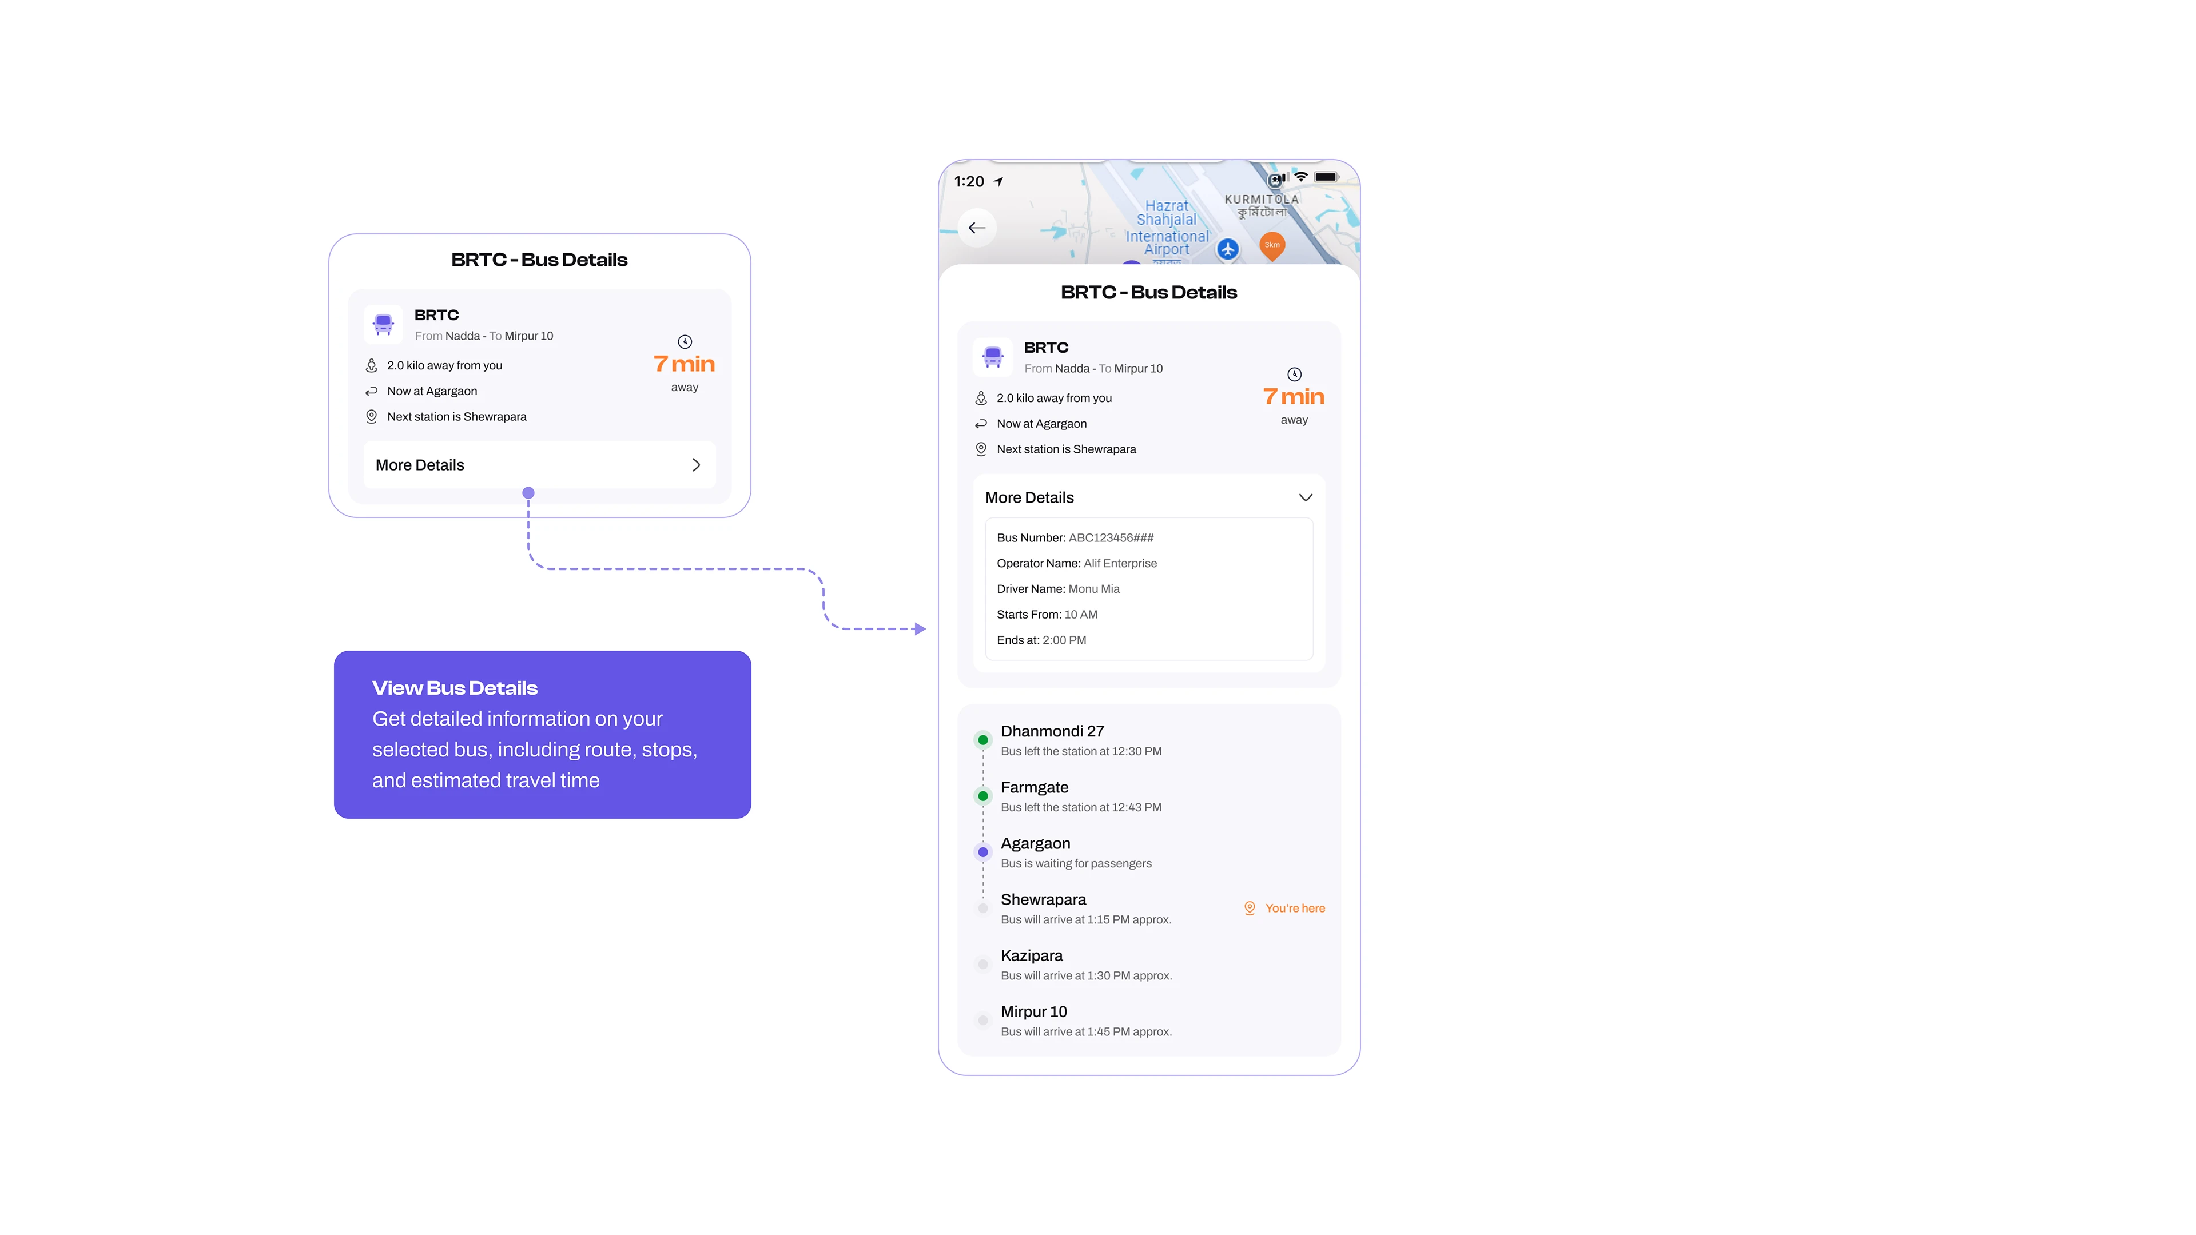Collapse More Details with down chevron
The width and height of the screenshot is (2196, 1235).
tap(1305, 497)
